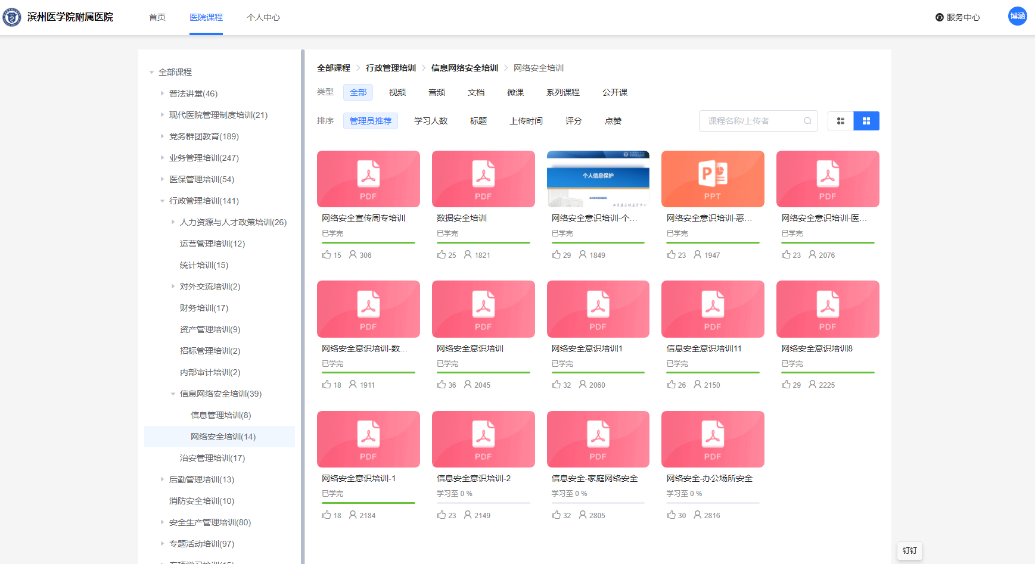1035x564 pixels.
Task: Open the user avatar 博涵
Action: coord(1017,16)
